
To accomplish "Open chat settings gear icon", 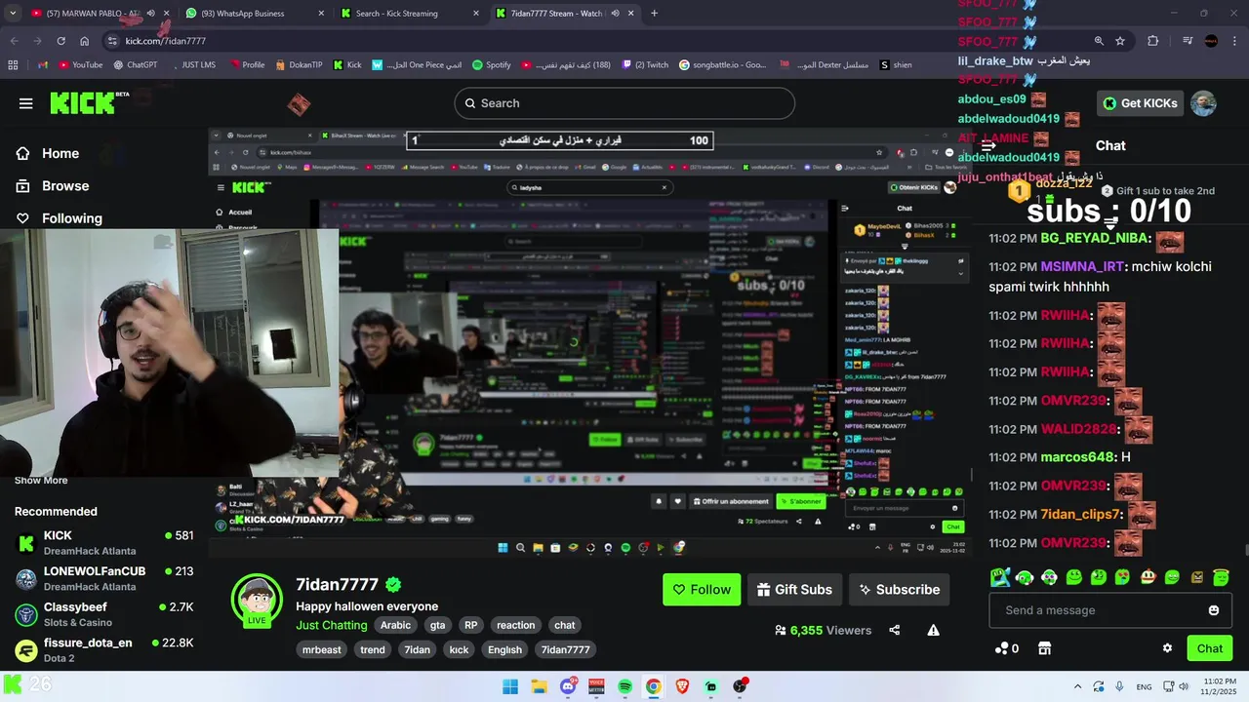I will tap(1167, 648).
